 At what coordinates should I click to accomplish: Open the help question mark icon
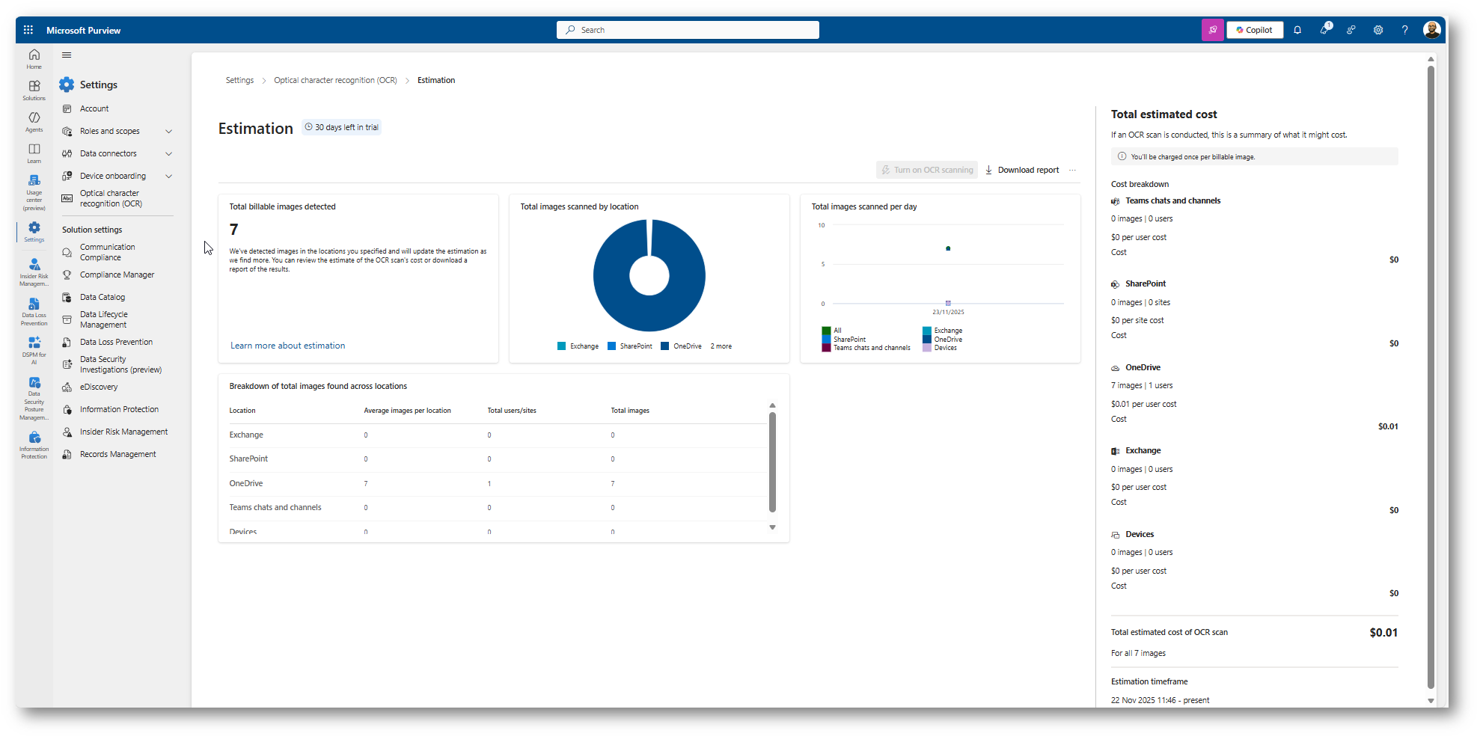[x=1404, y=30]
